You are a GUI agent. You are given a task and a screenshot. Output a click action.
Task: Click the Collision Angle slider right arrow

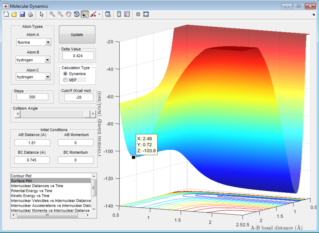pyautogui.click(x=93, y=114)
